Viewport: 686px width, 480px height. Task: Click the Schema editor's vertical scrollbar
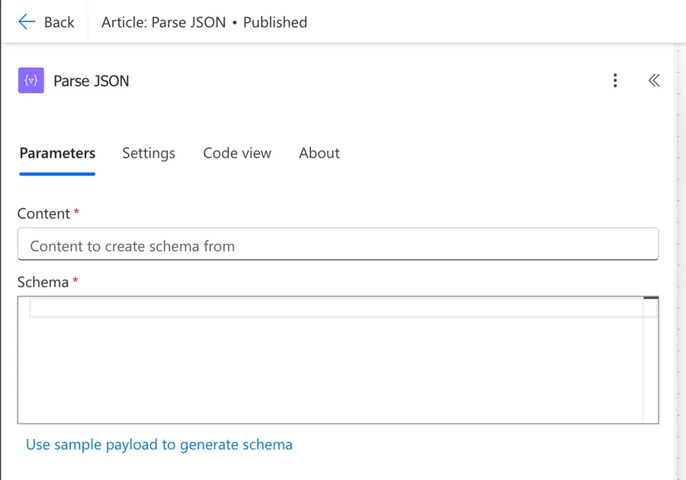click(650, 358)
